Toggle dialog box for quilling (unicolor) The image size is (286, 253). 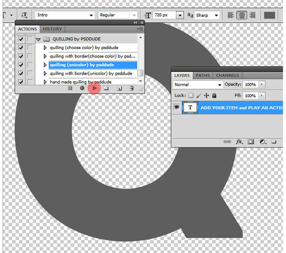click(x=30, y=65)
